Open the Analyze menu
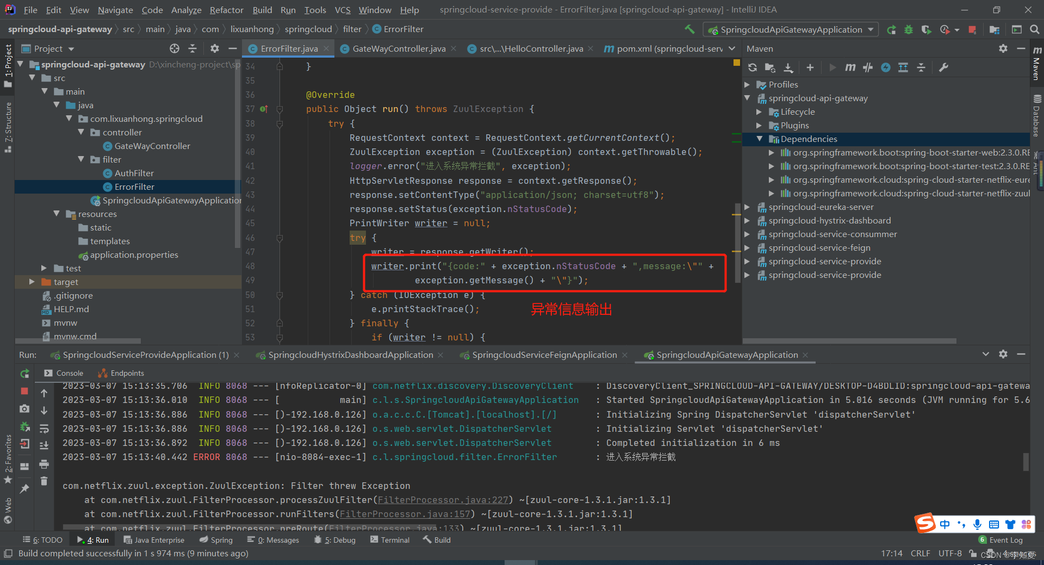The height and width of the screenshot is (565, 1044). point(186,10)
